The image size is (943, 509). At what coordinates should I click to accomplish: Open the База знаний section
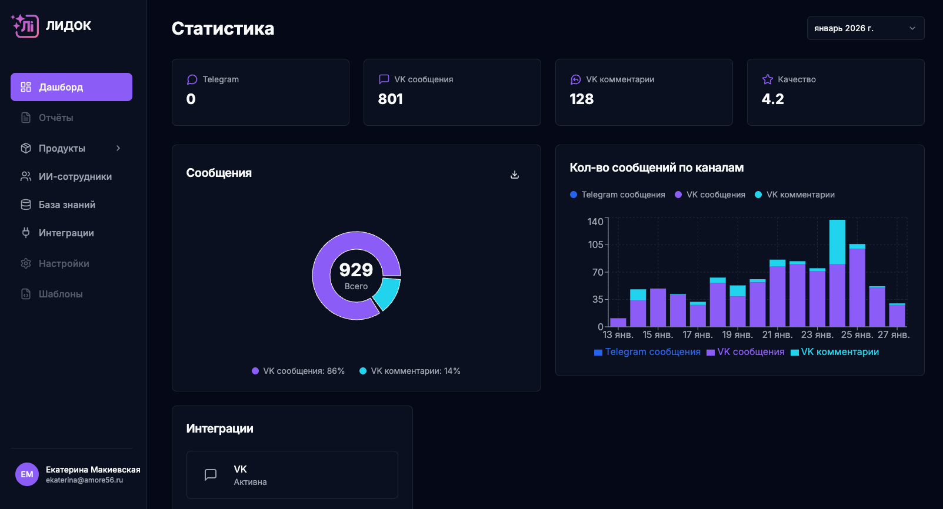66,205
